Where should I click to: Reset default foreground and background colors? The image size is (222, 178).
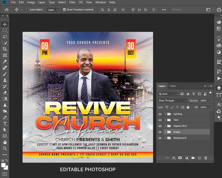click(x=3, y=160)
